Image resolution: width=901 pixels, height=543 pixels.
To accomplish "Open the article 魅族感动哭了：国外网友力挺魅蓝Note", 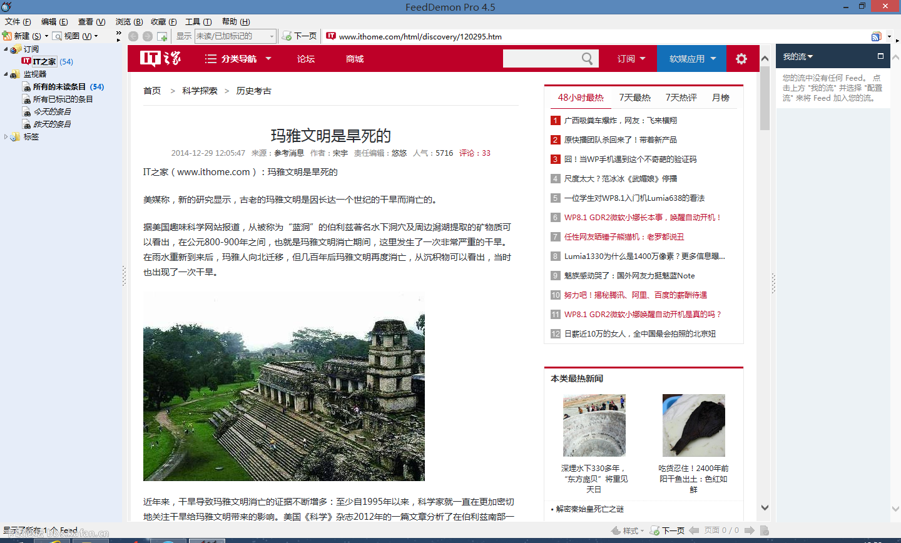I will [629, 275].
